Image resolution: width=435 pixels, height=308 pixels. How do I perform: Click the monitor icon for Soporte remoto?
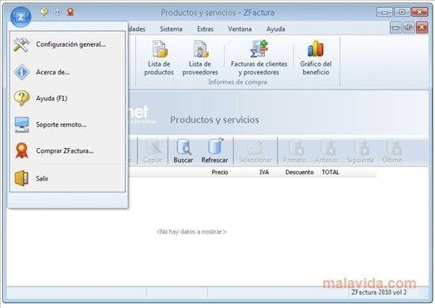pyautogui.click(x=21, y=124)
